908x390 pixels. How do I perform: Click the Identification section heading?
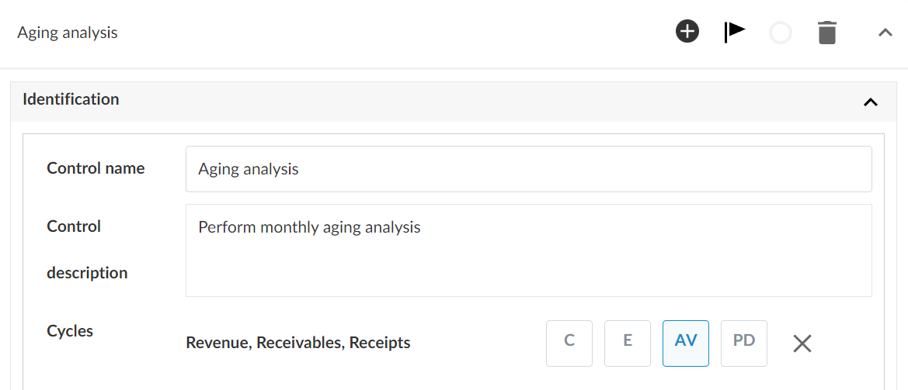[71, 99]
